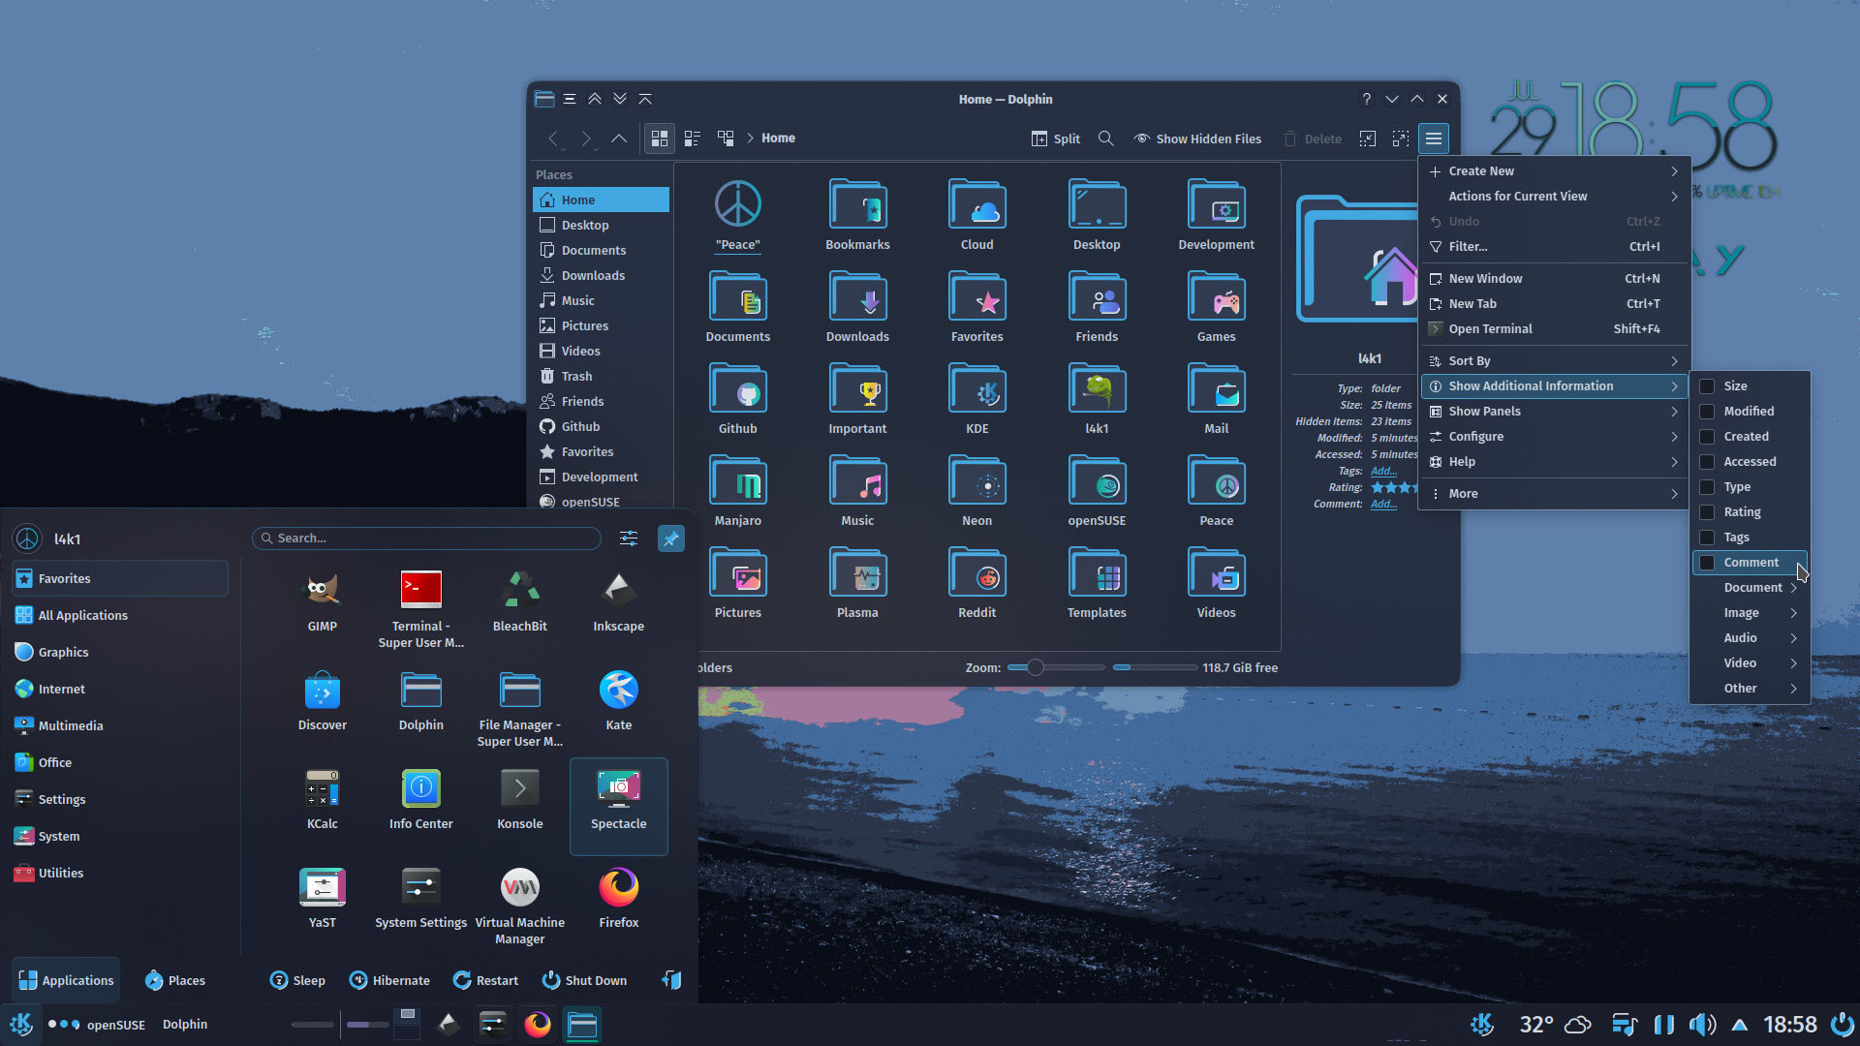The width and height of the screenshot is (1860, 1046).
Task: Click the launcher Search field
Action: 426,538
